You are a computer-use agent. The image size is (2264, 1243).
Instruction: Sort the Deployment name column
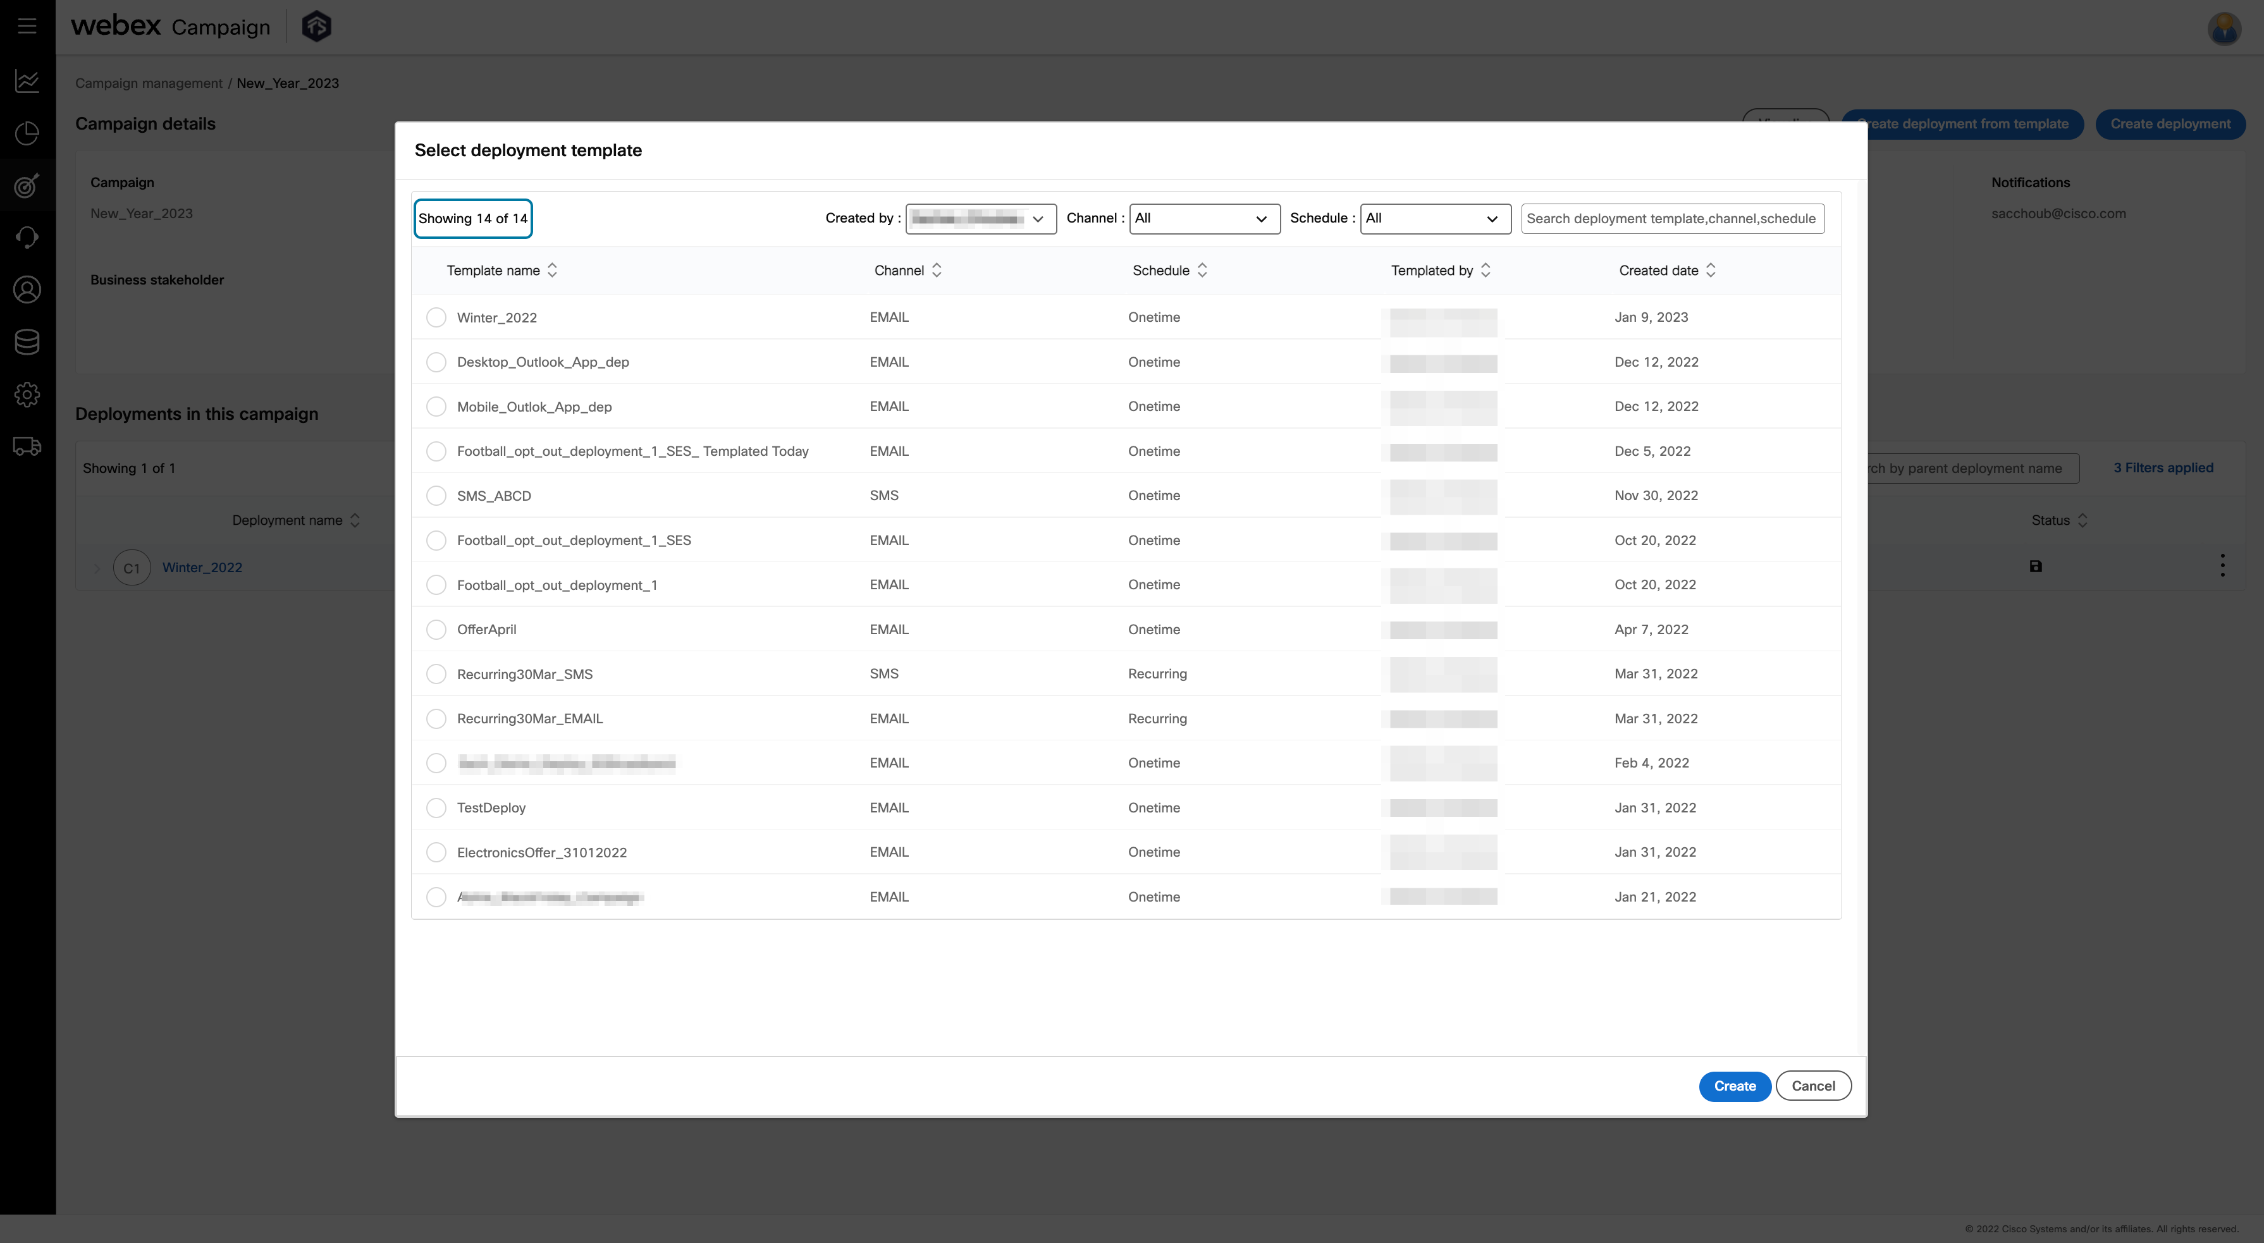(355, 520)
